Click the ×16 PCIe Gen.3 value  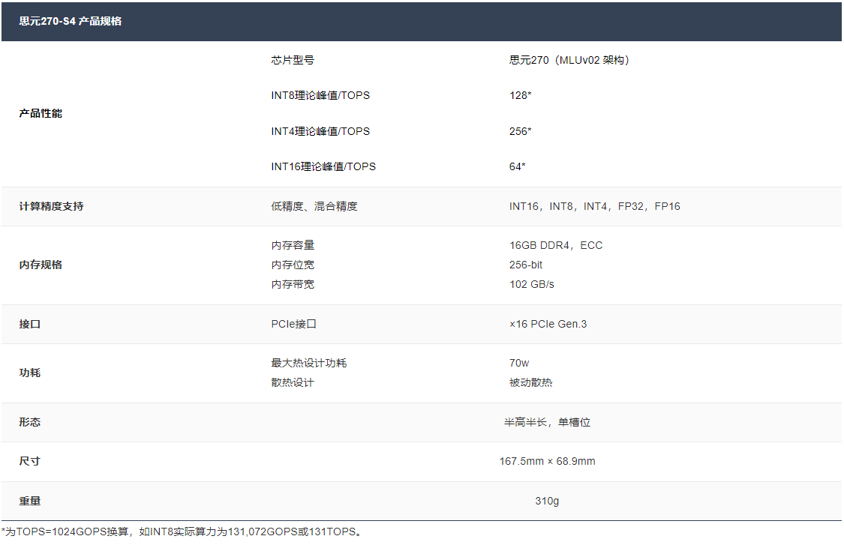(548, 325)
